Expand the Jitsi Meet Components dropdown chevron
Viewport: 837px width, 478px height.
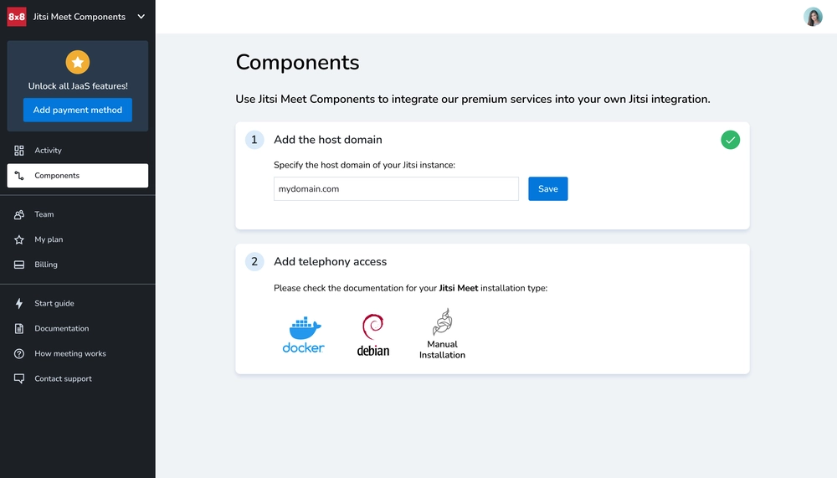[x=141, y=17]
